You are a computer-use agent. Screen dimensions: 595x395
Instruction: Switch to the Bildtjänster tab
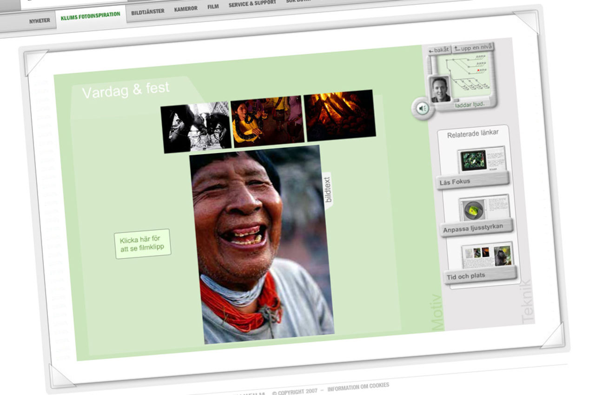pyautogui.click(x=147, y=12)
